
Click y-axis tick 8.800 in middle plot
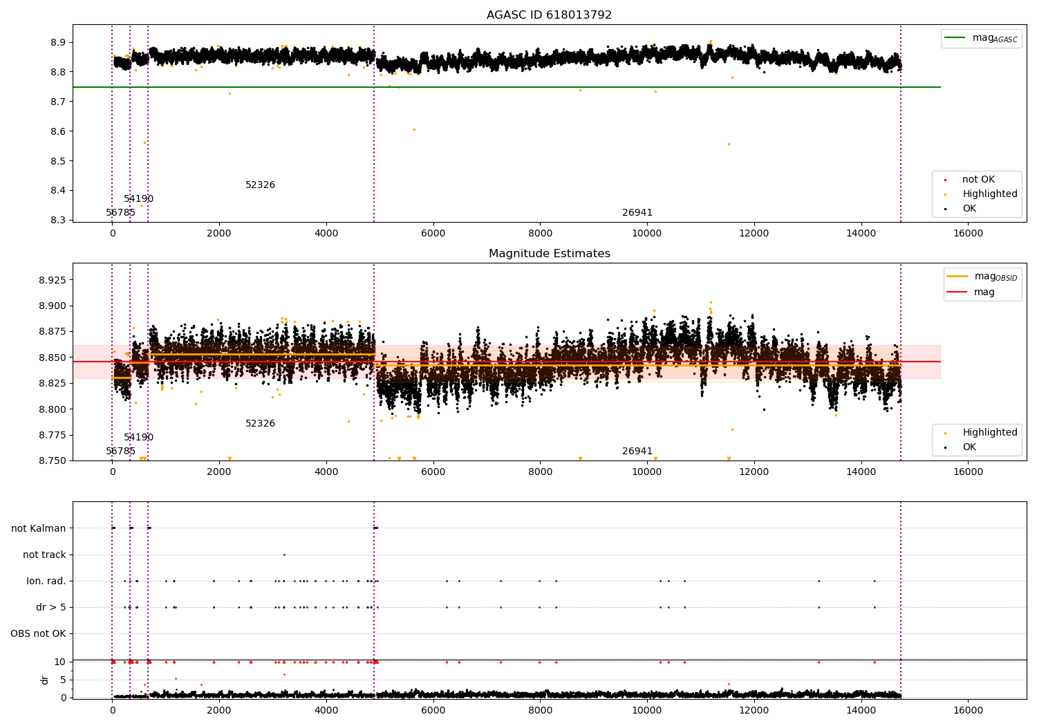53,410
